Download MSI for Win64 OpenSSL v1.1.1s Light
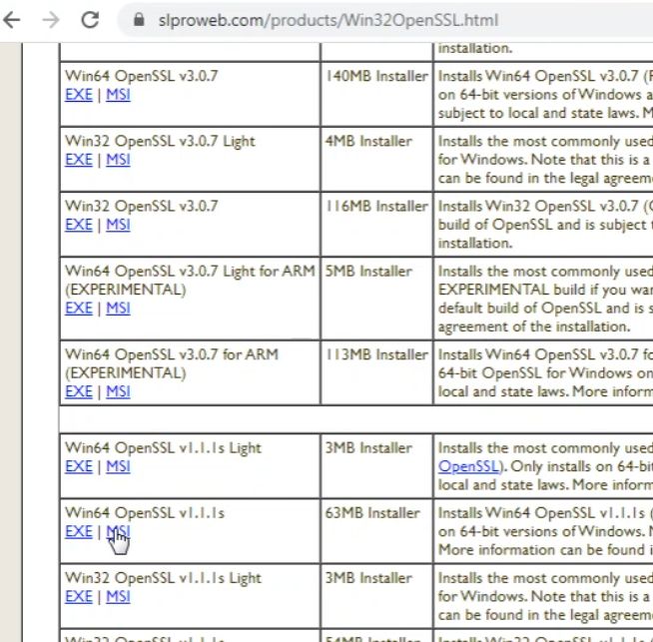This screenshot has width=653, height=642. pos(118,466)
